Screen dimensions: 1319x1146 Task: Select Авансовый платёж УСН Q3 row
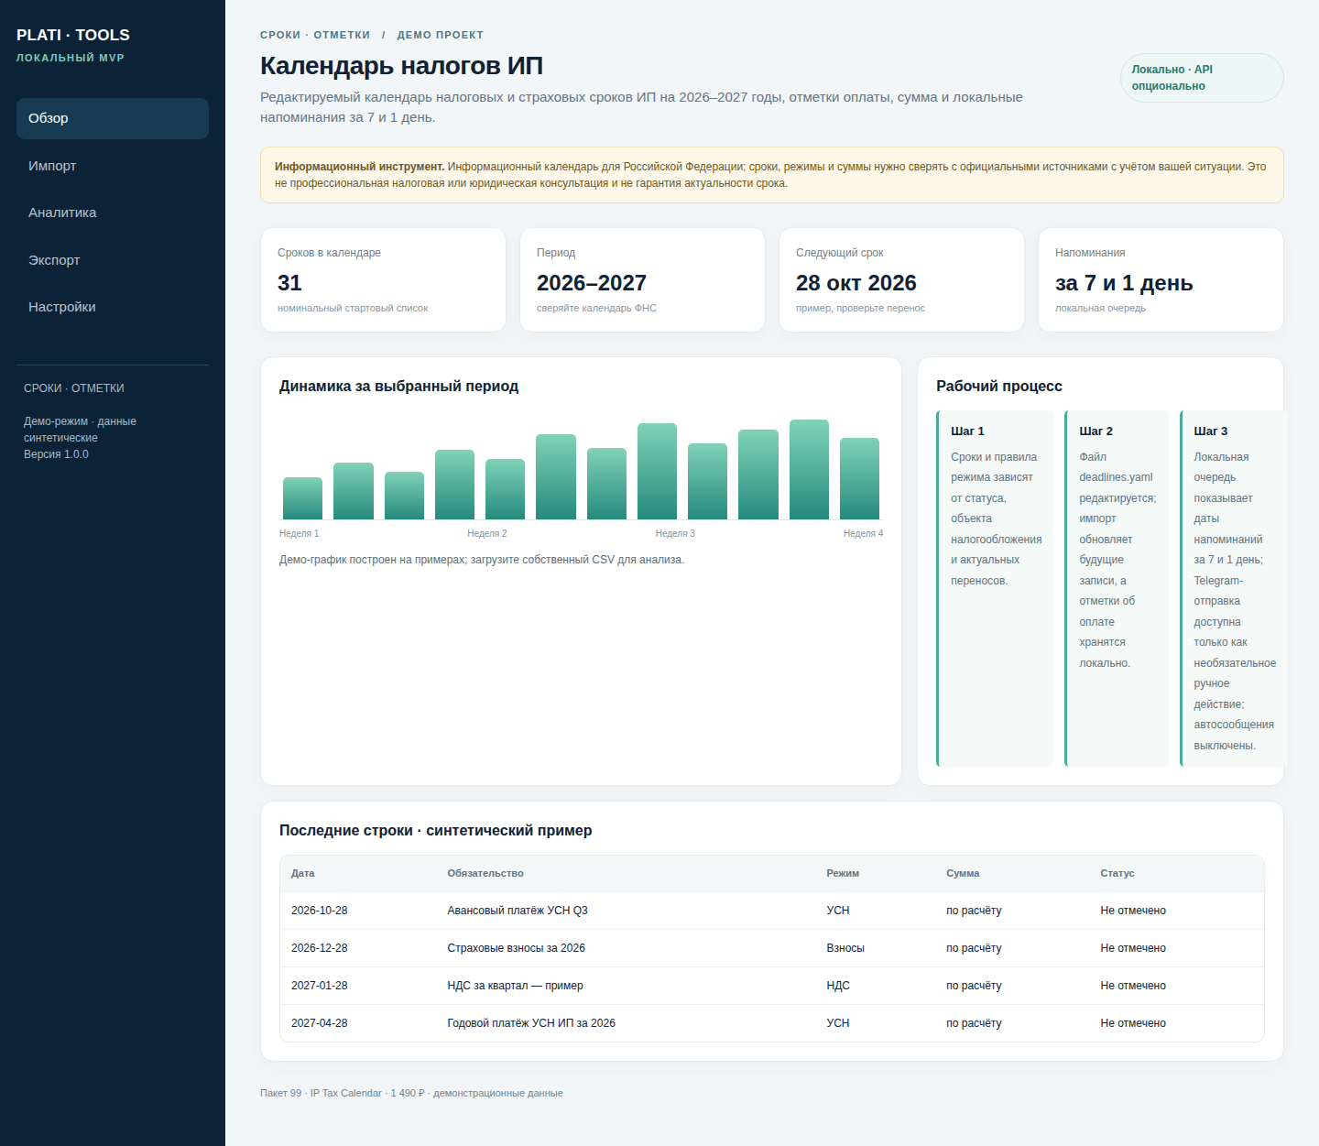pos(772,911)
